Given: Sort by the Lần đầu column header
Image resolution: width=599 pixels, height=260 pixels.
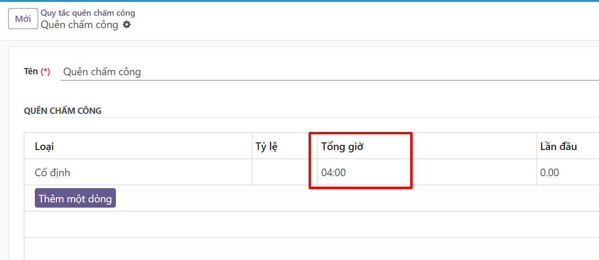Looking at the screenshot, I should (558, 146).
